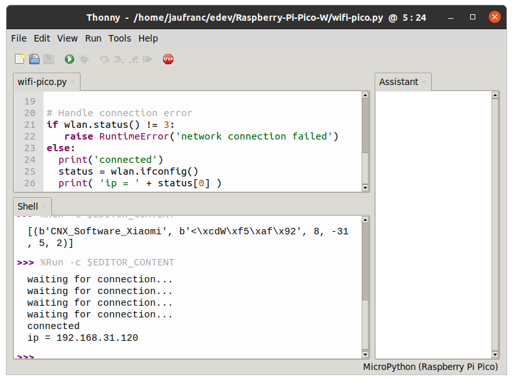Click the Step over debug icon
Screen dimensions: 513x381
click(105, 59)
